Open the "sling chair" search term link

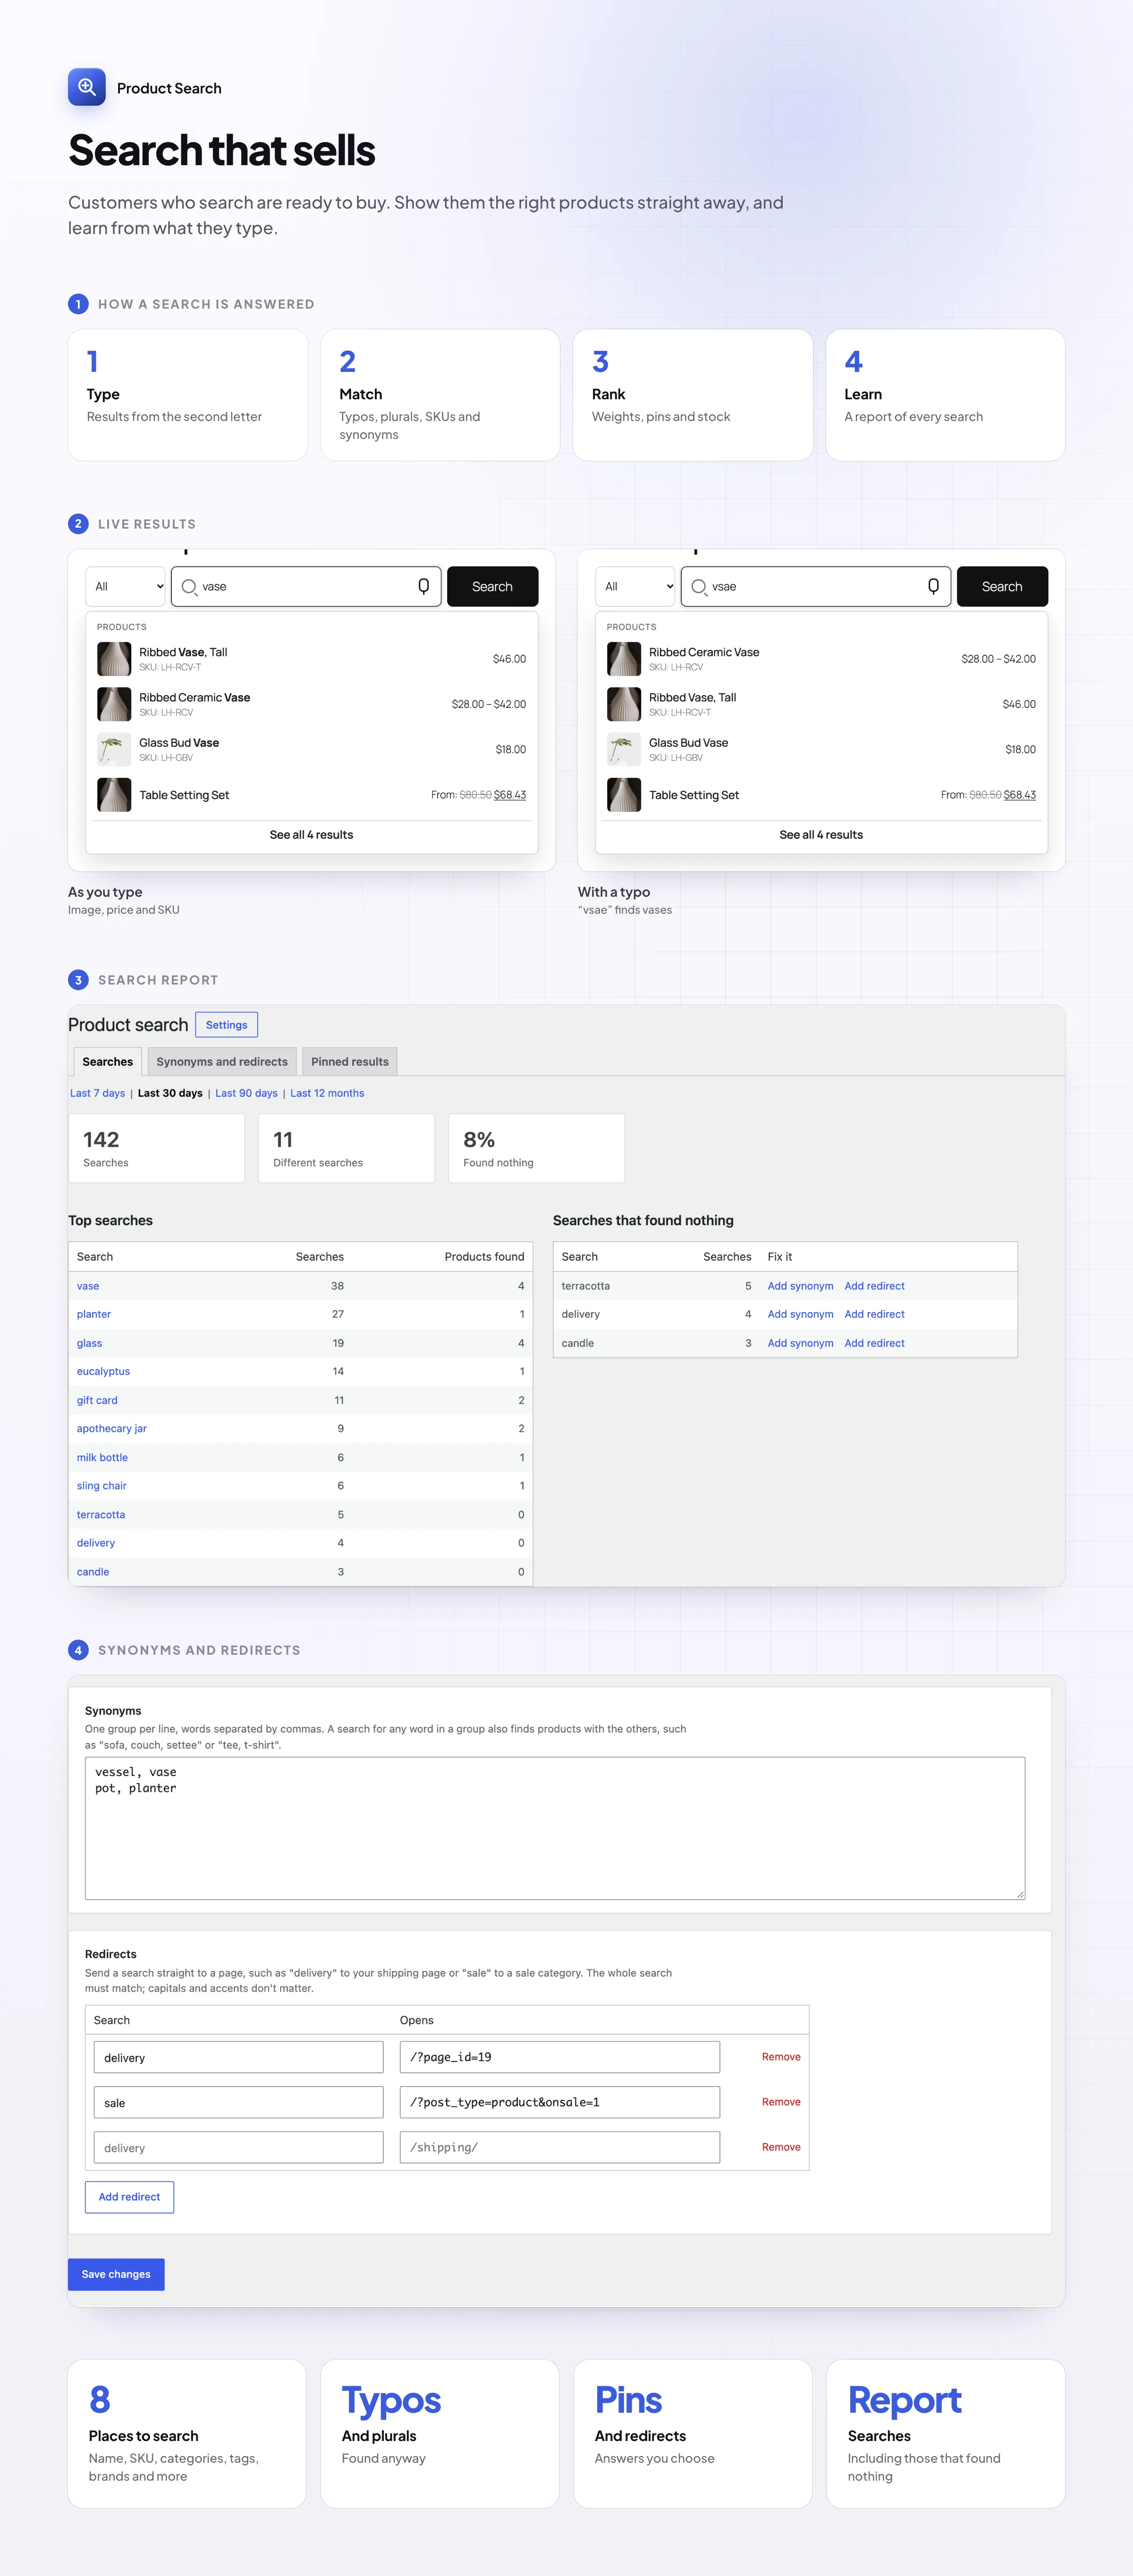click(102, 1486)
